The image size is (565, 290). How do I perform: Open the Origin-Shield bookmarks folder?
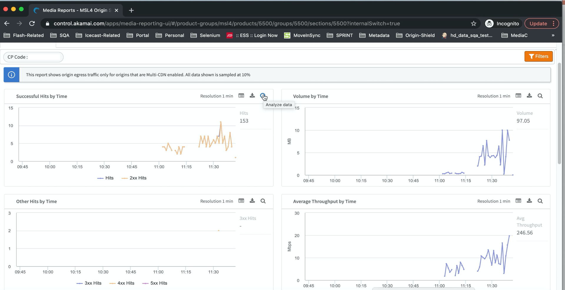[x=415, y=35]
